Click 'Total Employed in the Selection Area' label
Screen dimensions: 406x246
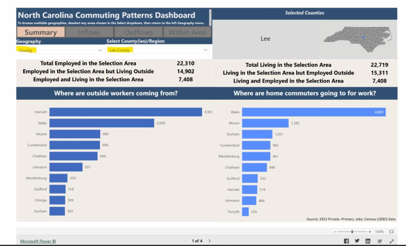pyautogui.click(x=88, y=63)
